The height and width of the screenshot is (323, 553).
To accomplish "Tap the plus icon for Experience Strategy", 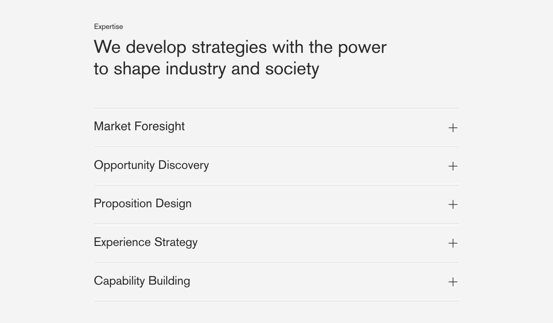I will click(x=453, y=243).
